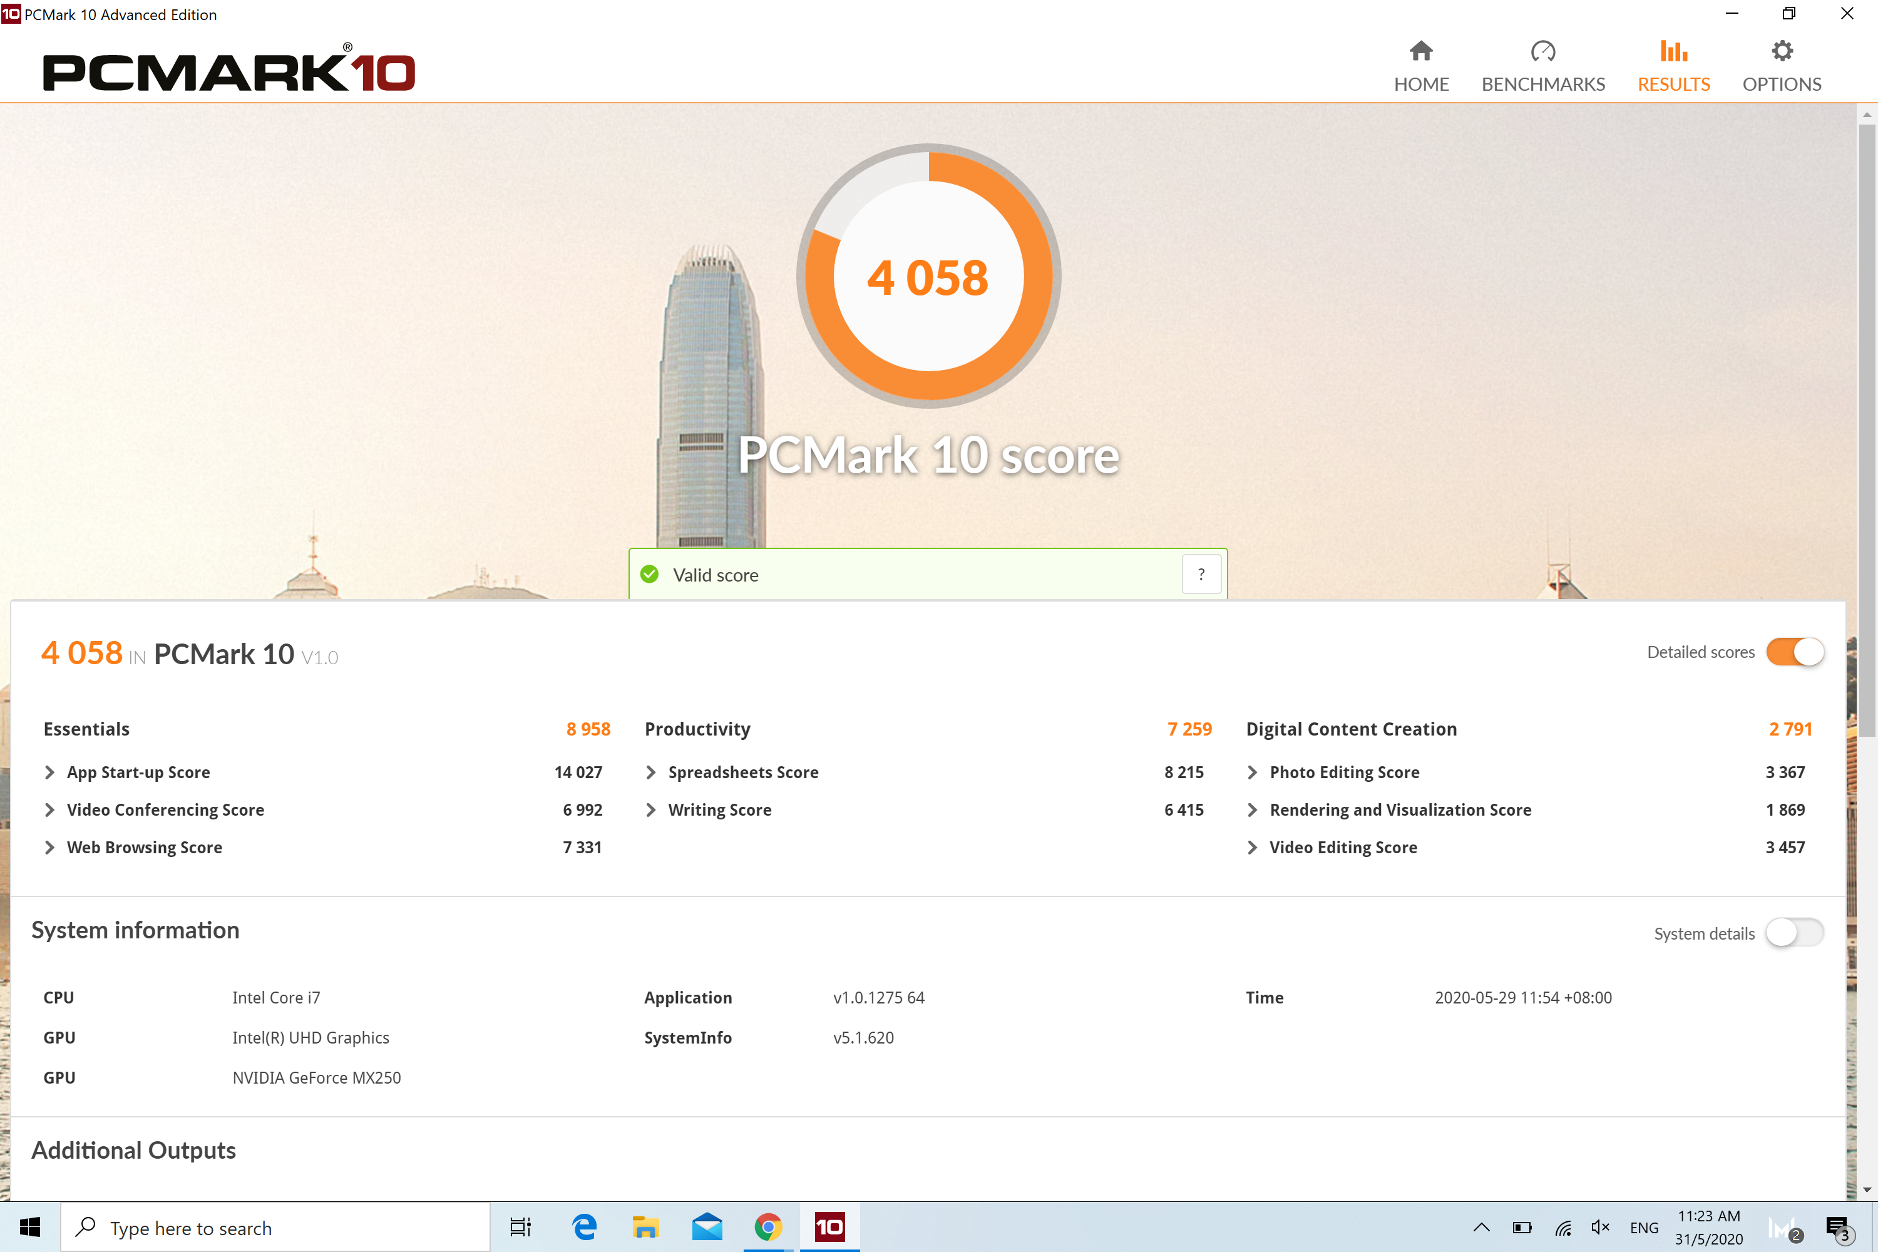Click the vertical scrollbar thumb
This screenshot has width=1878, height=1252.
click(1867, 431)
